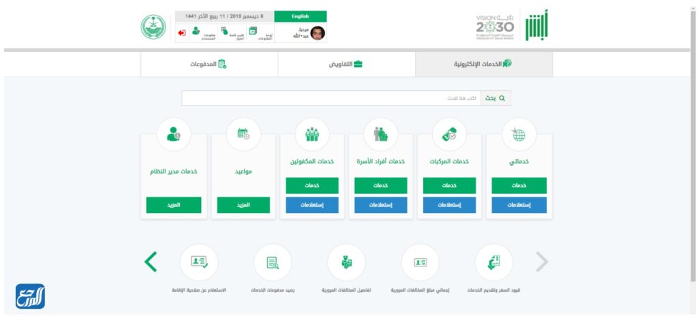Screen dimensions: 700x319
Task: Click إستعلامات button under خدمات أفراد الأسرة
Action: [x=381, y=205]
